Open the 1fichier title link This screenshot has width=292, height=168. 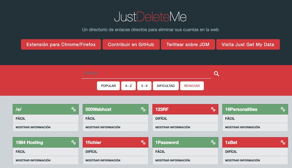(93, 142)
